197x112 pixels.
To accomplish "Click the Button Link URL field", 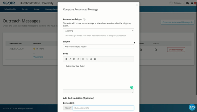I will tap(103, 108).
